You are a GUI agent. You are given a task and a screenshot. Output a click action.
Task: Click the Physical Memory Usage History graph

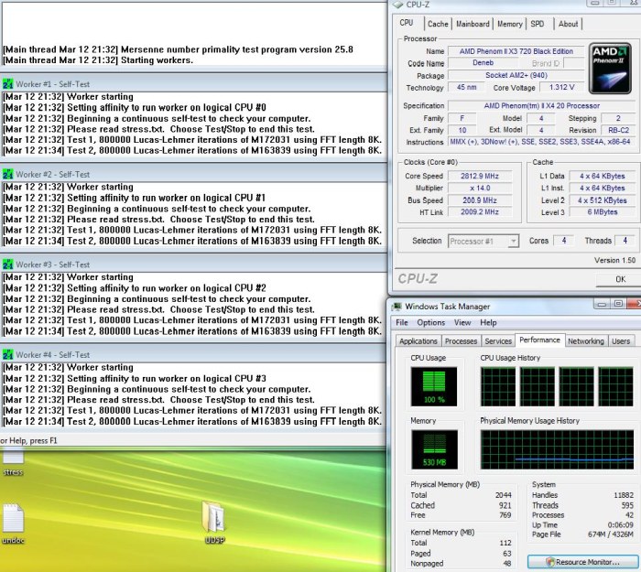pos(557,449)
